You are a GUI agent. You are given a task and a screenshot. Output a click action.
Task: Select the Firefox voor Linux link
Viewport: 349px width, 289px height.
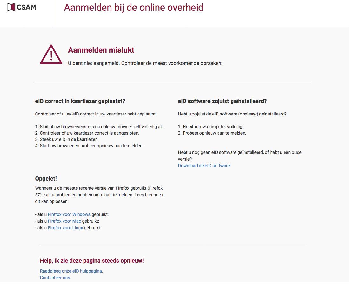(x=65, y=228)
